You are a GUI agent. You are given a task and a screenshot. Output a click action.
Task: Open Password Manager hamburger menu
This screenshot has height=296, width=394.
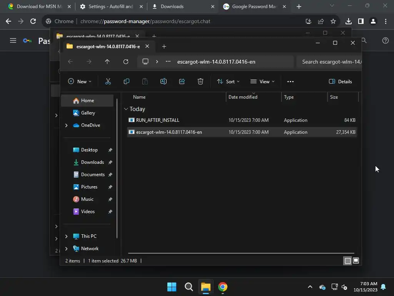pos(13,40)
